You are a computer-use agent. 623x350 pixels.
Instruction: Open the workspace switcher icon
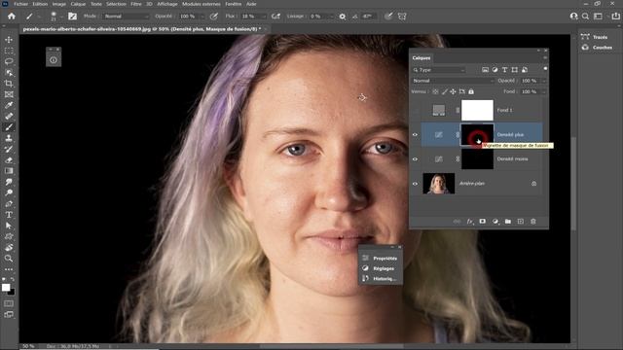click(x=598, y=17)
